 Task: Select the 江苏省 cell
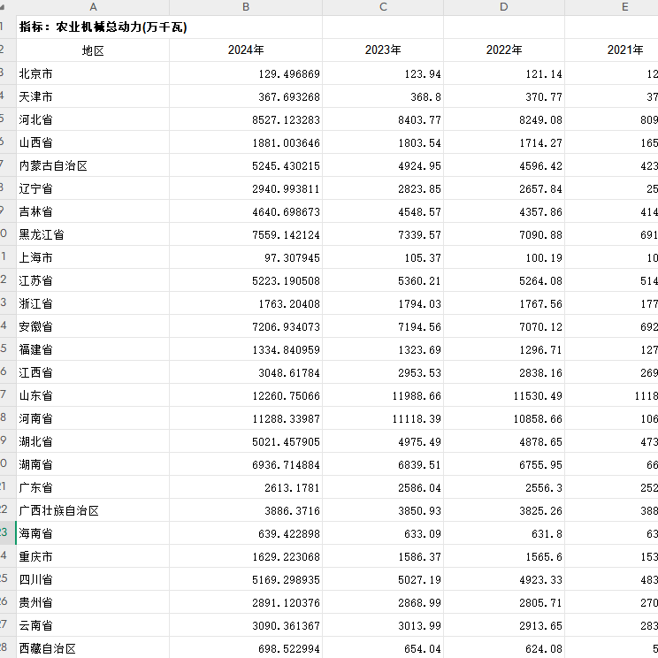coord(93,280)
